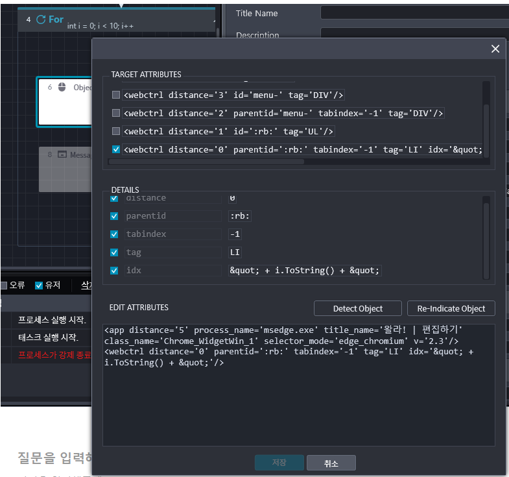Uncheck the tabindex detail checkbox
Image resolution: width=509 pixels, height=477 pixels.
114,234
